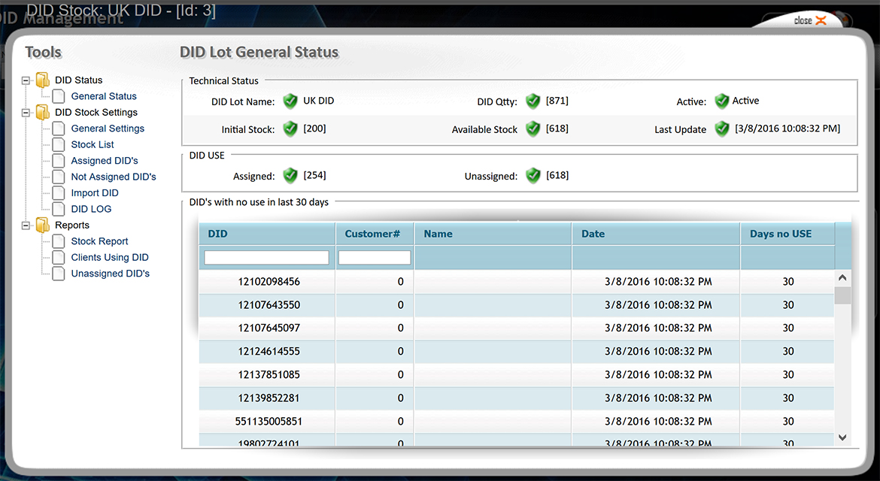Click the DID Stock Settings folder icon
Image resolution: width=880 pixels, height=481 pixels.
coord(43,113)
